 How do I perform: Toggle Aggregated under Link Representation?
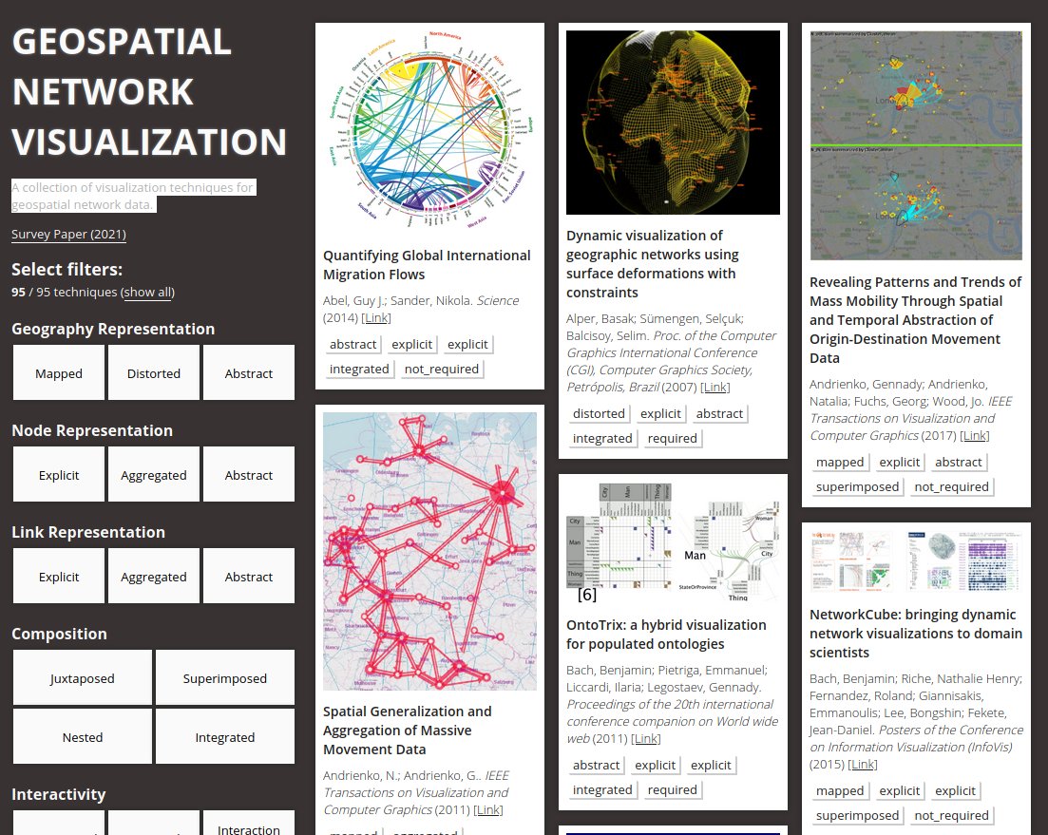154,577
